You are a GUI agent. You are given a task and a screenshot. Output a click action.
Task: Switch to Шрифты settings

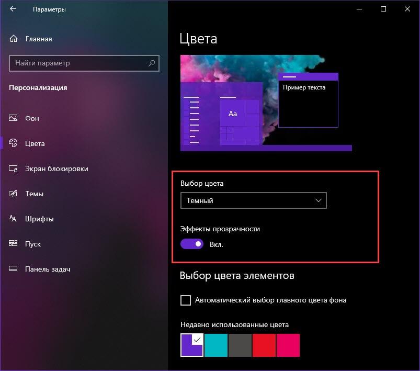pos(84,219)
